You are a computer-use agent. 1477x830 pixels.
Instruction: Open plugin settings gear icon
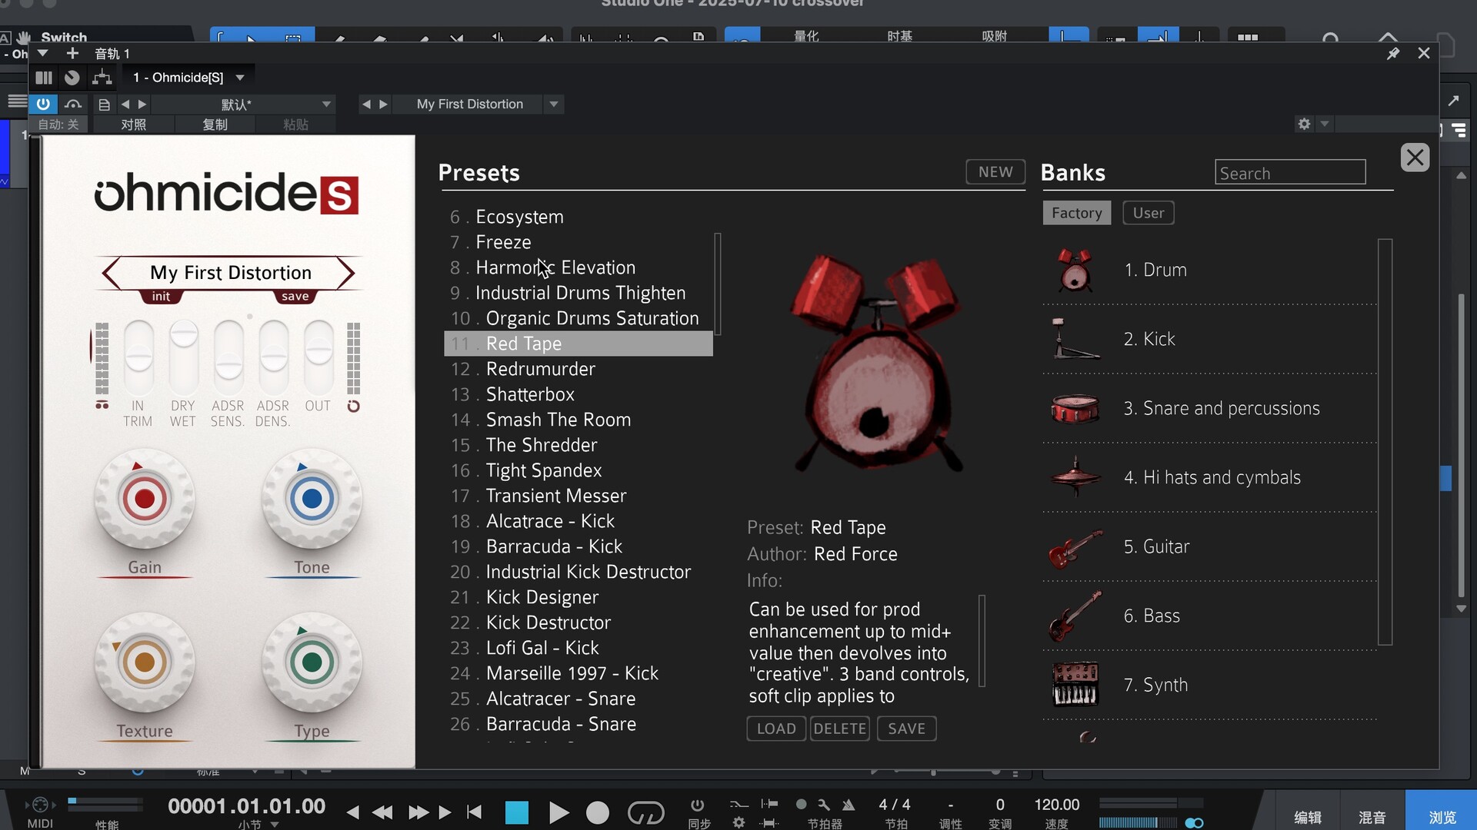[1304, 124]
